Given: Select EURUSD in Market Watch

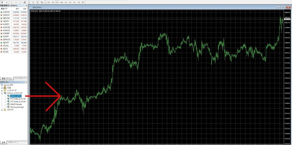Looking at the screenshot, I should point(14,12).
